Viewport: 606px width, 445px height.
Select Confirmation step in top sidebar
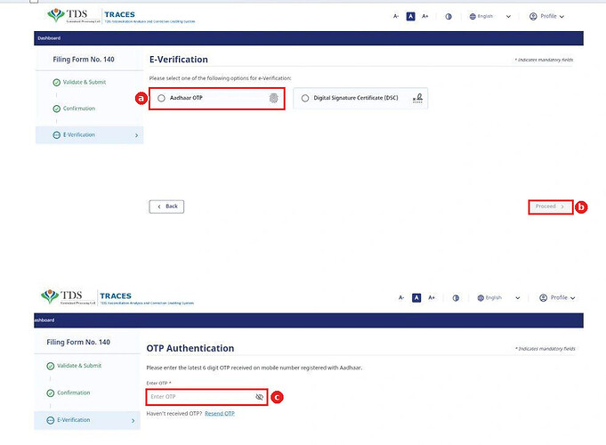79,109
